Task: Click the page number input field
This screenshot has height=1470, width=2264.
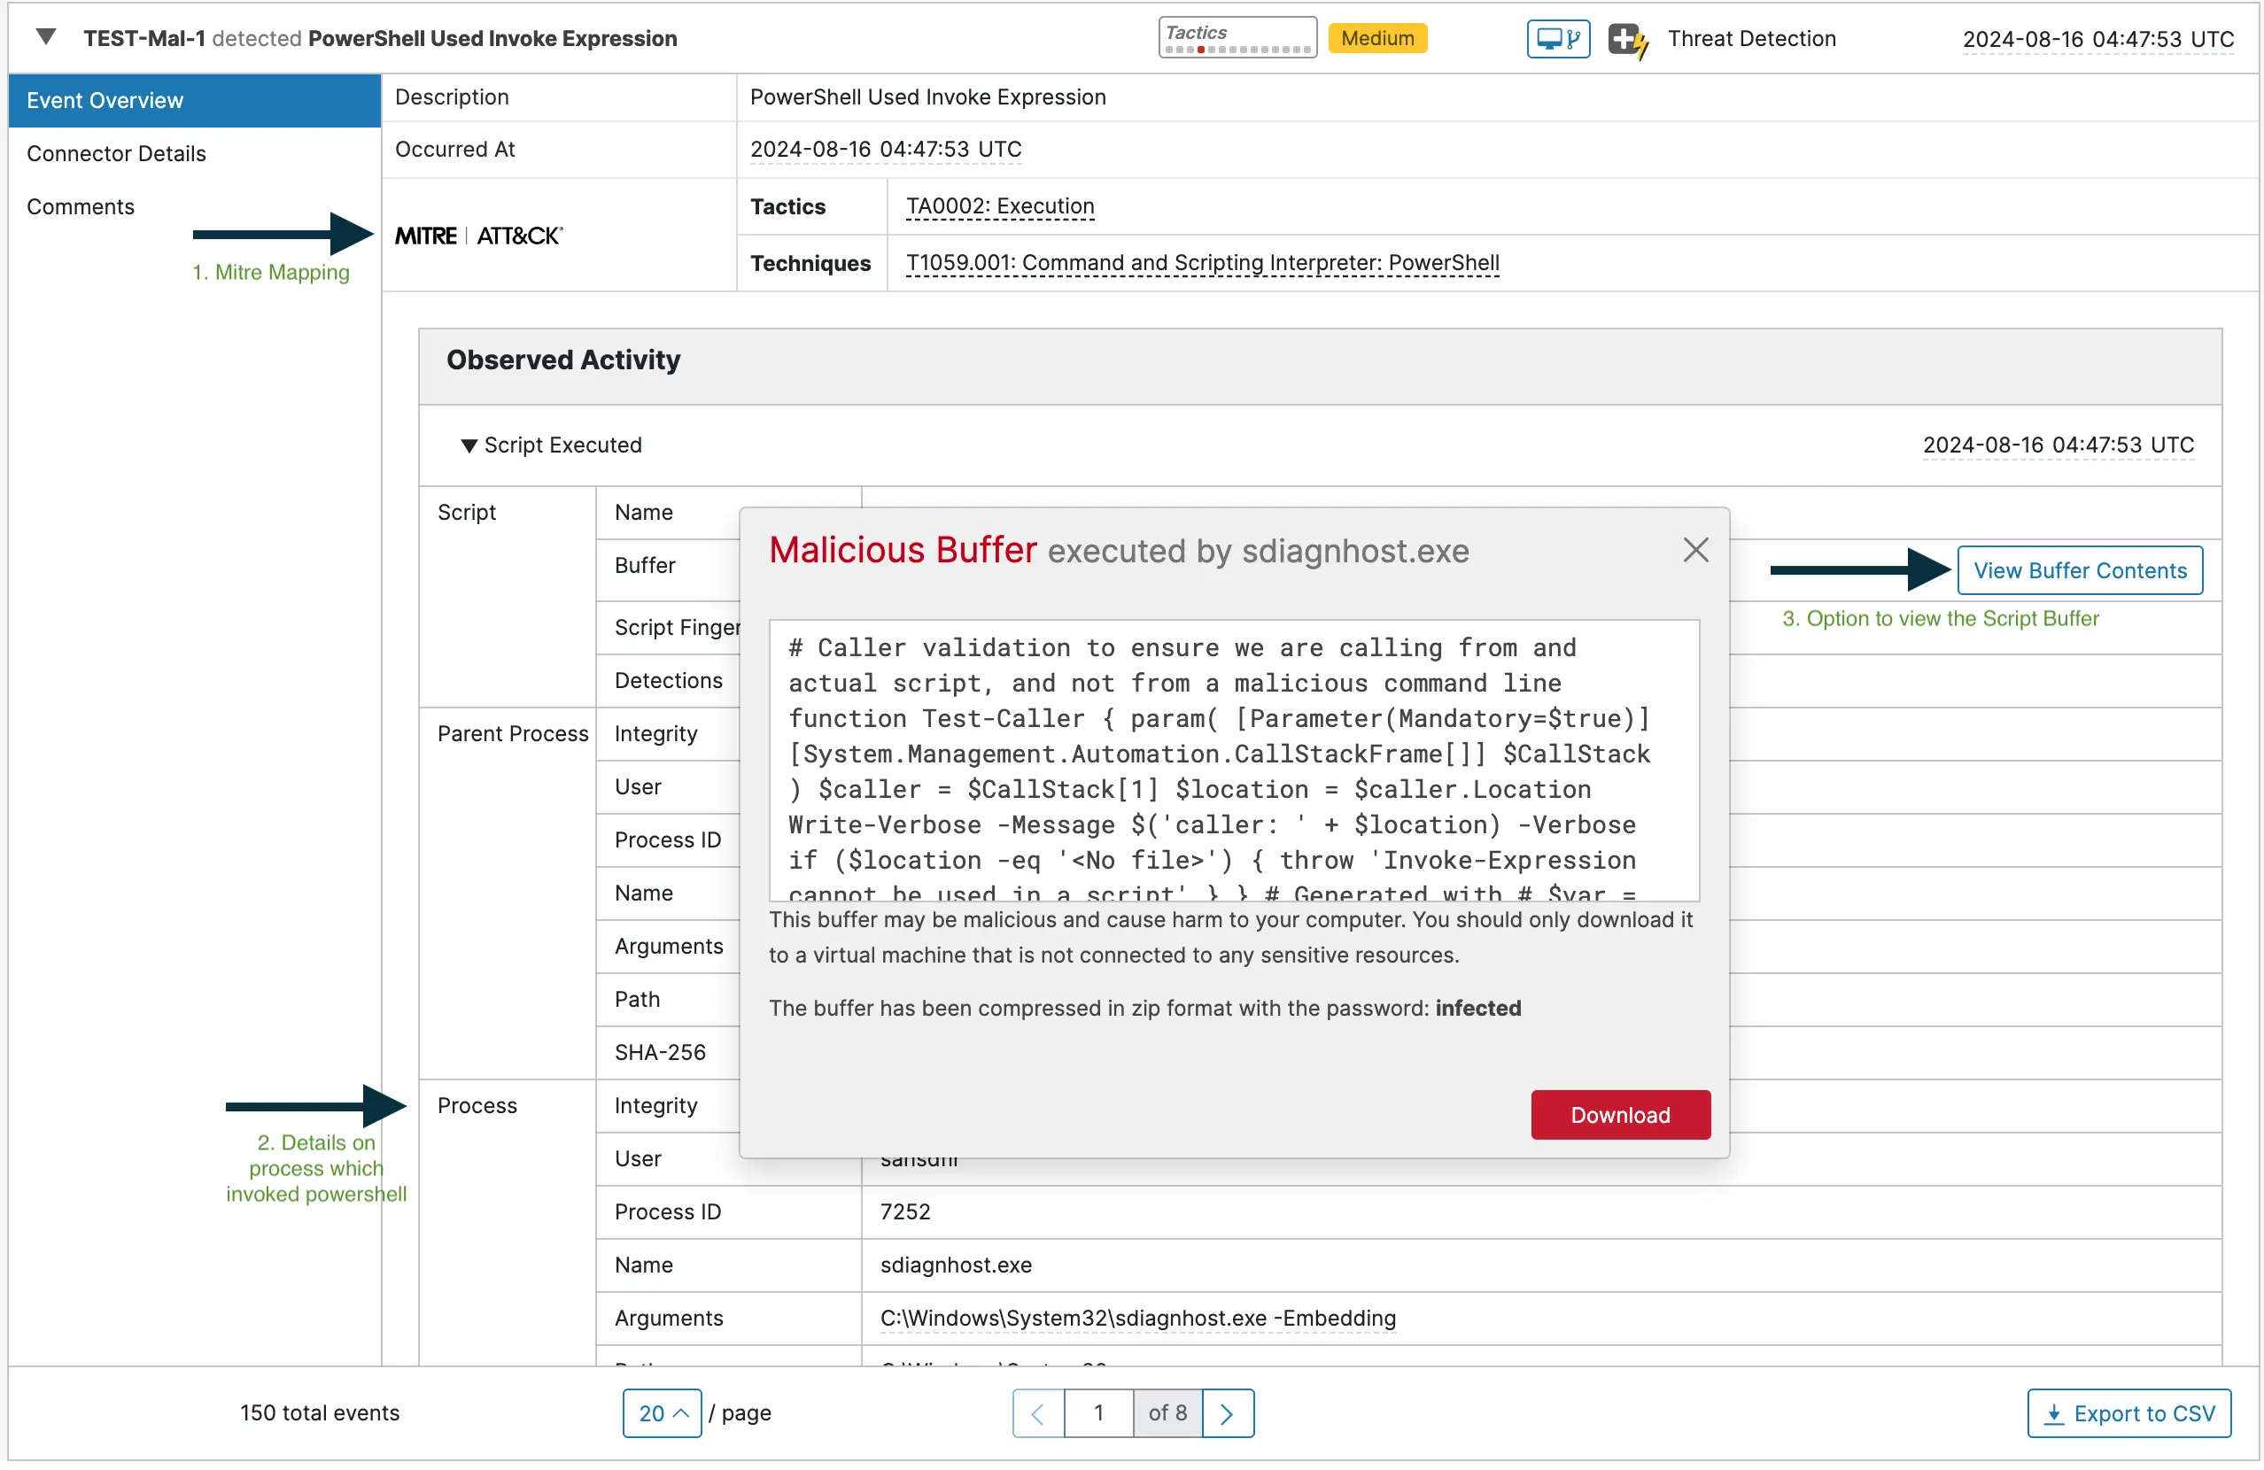Action: tap(1098, 1413)
